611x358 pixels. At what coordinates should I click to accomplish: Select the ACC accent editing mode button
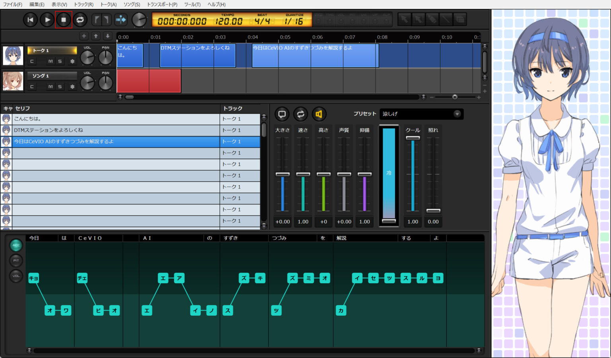point(16,245)
